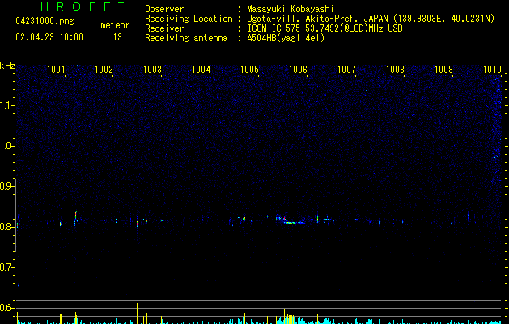Click the 1009 time axis marker

443,70
